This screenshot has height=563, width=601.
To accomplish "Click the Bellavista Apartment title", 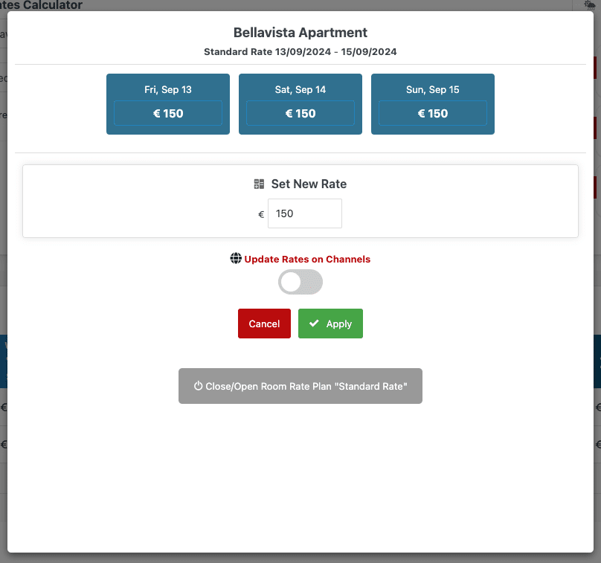I will 300,33.
